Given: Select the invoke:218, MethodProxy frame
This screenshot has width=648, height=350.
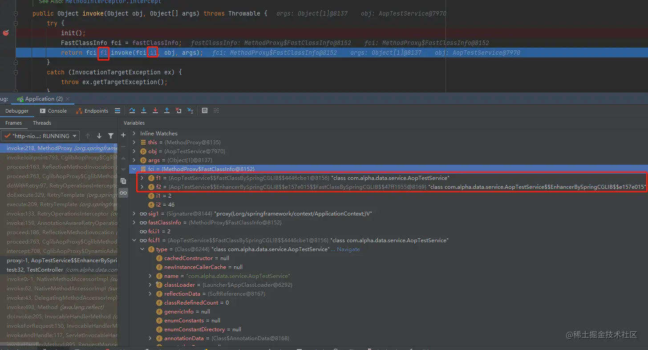Looking at the screenshot, I should point(59,148).
